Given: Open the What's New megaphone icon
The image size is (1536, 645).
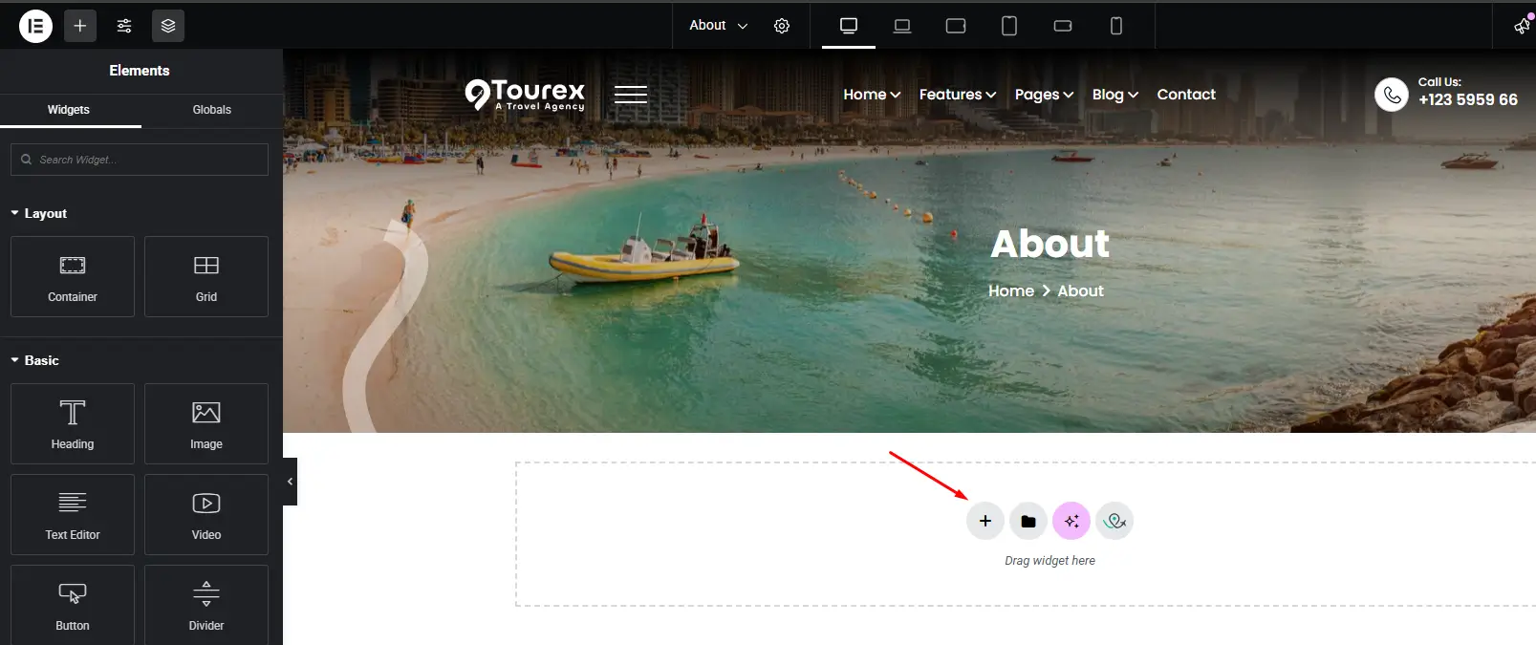Looking at the screenshot, I should 1522,26.
